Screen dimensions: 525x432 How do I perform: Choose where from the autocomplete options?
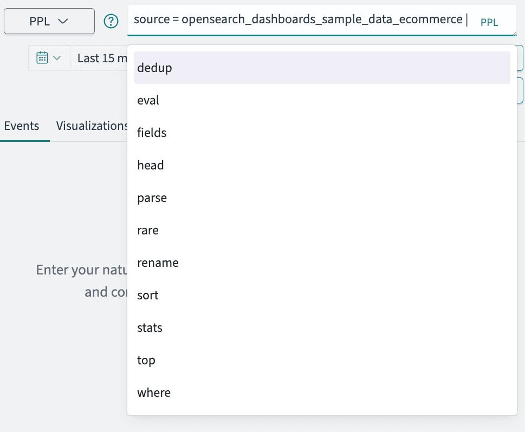pyautogui.click(x=154, y=392)
